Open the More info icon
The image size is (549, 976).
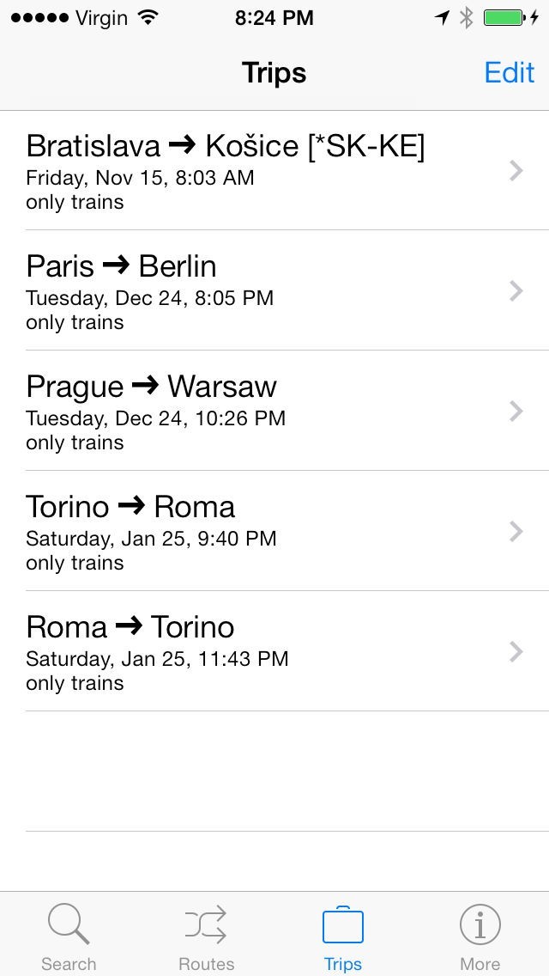point(480,925)
